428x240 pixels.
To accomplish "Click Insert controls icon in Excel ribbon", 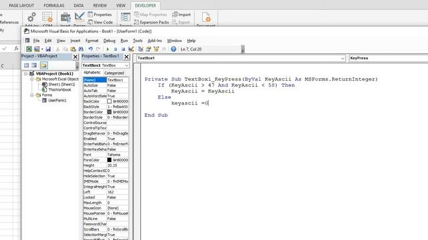I will [x=66, y=18].
